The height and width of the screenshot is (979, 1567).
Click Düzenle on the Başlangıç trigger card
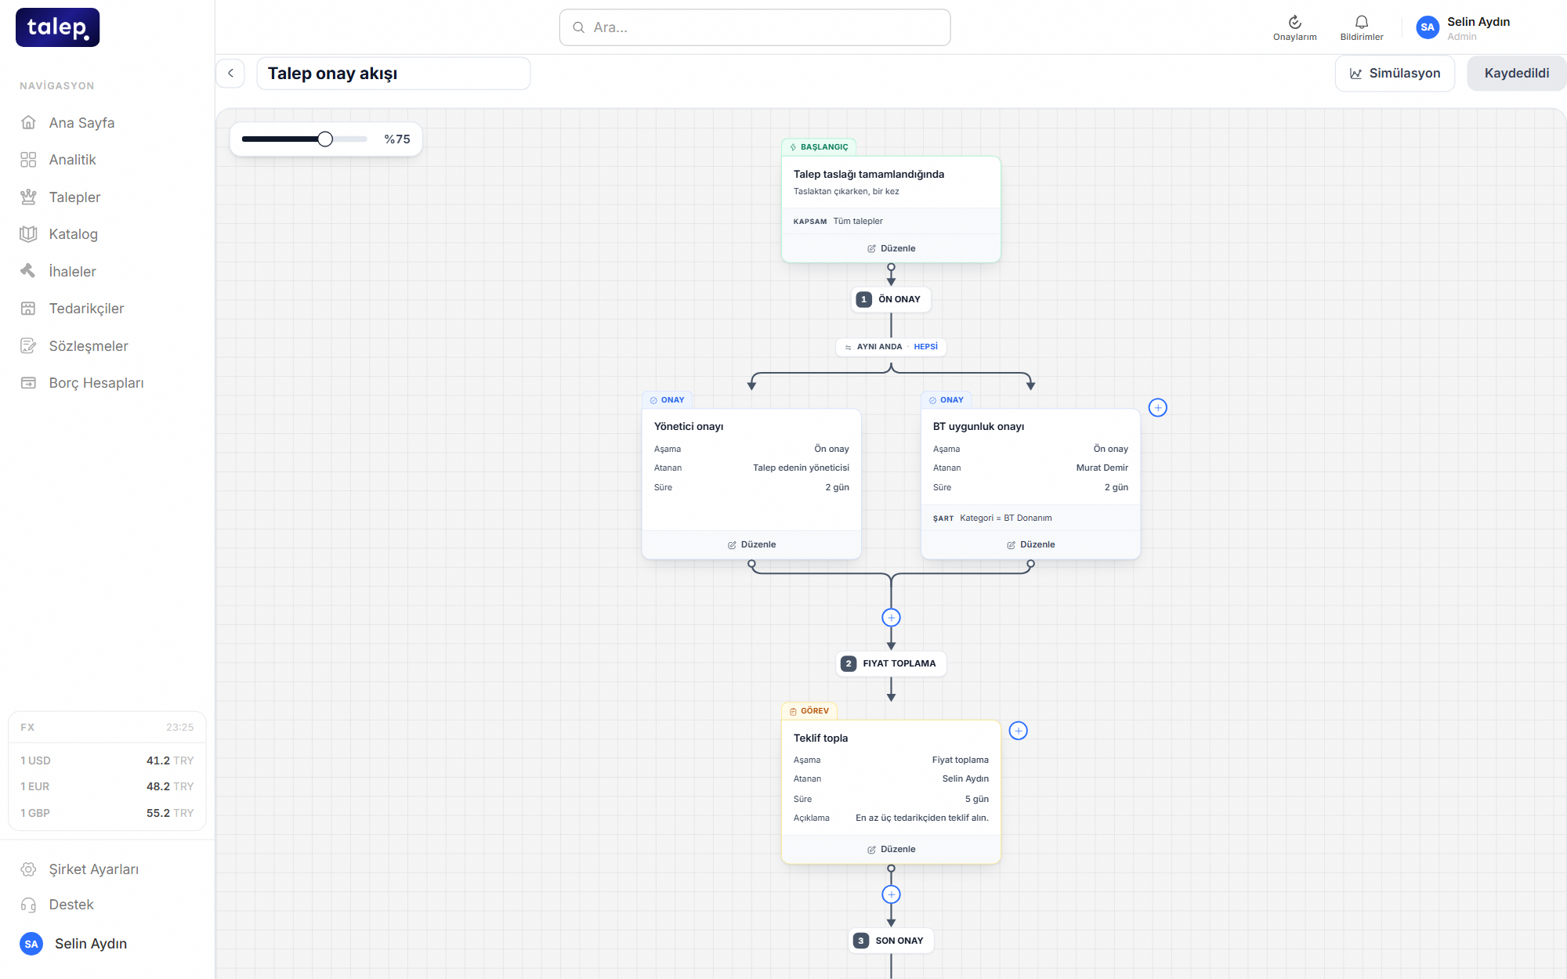(x=891, y=248)
